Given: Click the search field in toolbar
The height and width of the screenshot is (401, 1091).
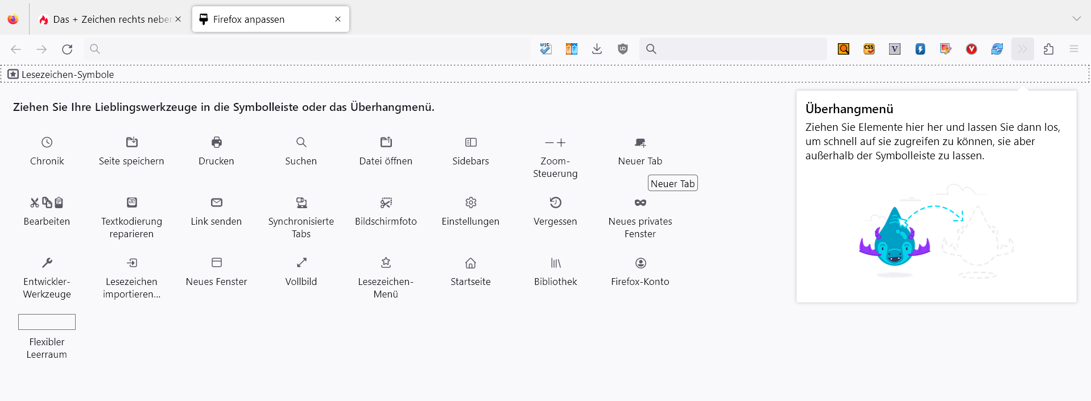Looking at the screenshot, I should click(739, 49).
